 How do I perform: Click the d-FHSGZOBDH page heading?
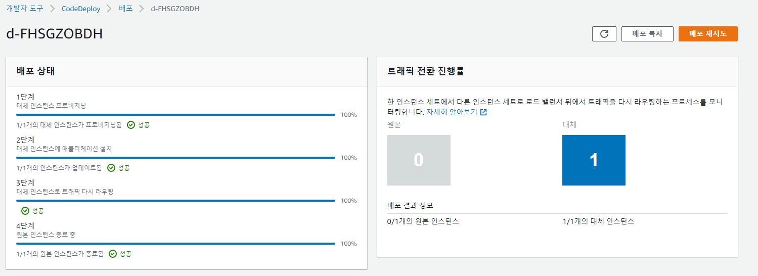pyautogui.click(x=55, y=34)
